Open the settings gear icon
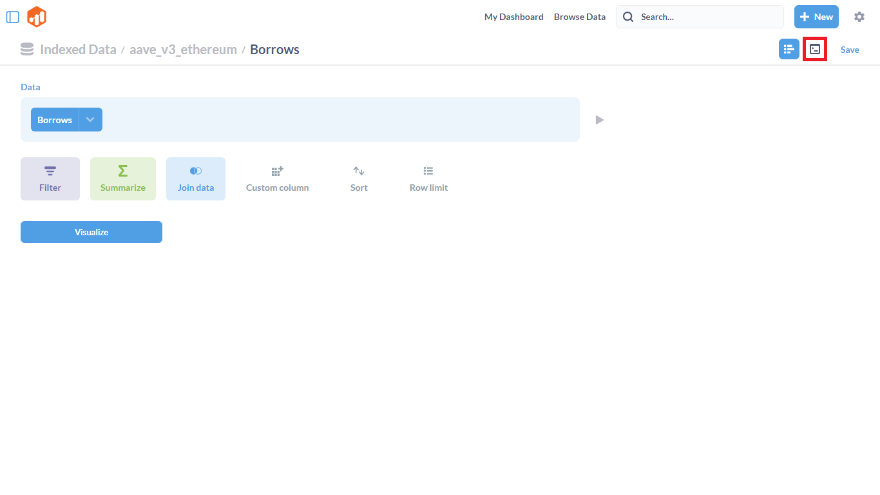Screen dimensions: 880x495 (859, 17)
